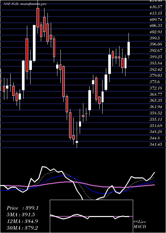
Task: Click the 351.69 price axis label
Action: [x=156, y=126]
